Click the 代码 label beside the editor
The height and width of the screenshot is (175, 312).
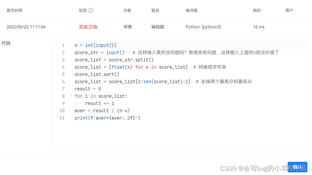(x=6, y=43)
